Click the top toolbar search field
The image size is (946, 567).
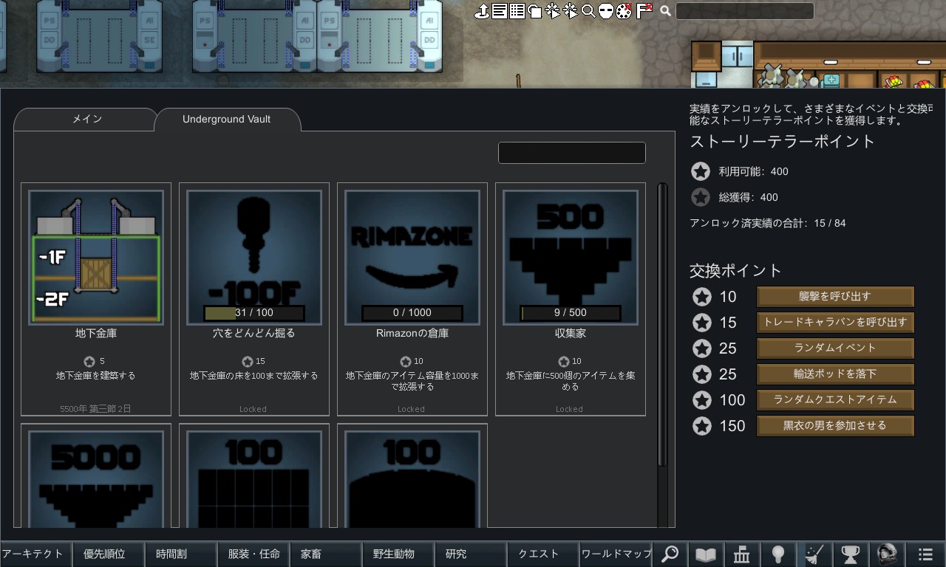coord(744,11)
